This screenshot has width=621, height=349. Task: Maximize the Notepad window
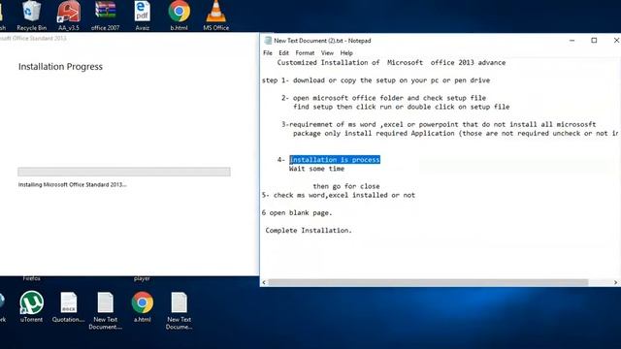click(x=594, y=41)
